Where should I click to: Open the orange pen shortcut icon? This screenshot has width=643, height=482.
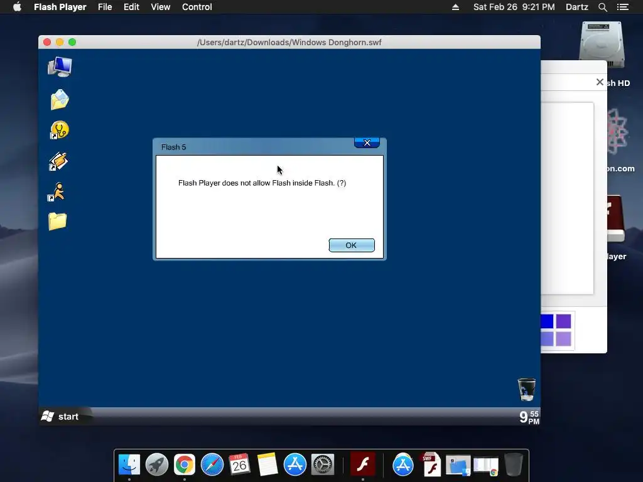click(x=58, y=161)
